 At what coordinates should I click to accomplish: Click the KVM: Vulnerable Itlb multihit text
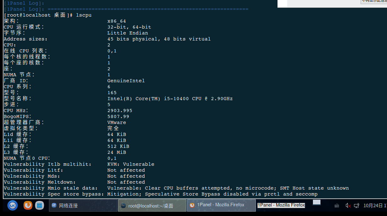point(131,164)
